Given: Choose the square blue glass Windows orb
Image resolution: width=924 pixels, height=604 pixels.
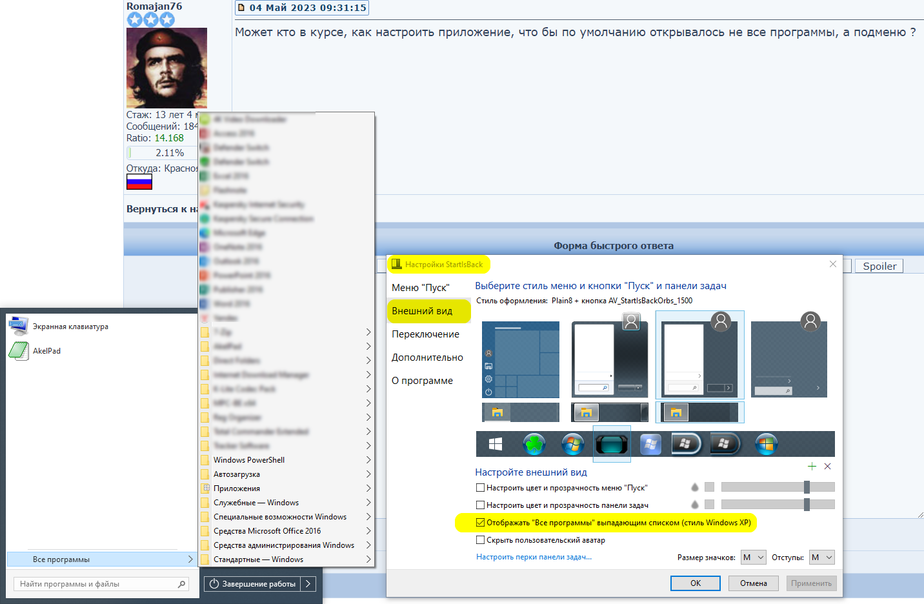Looking at the screenshot, I should 650,444.
